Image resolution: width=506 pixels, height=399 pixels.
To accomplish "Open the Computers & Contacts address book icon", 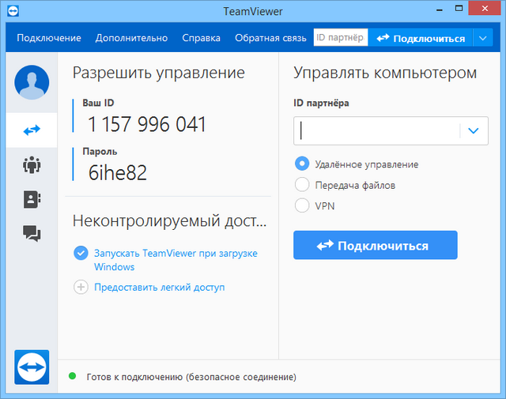I will [x=32, y=199].
